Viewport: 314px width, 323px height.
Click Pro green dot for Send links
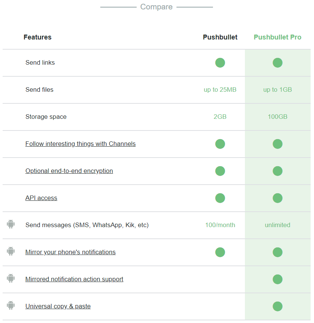277,63
